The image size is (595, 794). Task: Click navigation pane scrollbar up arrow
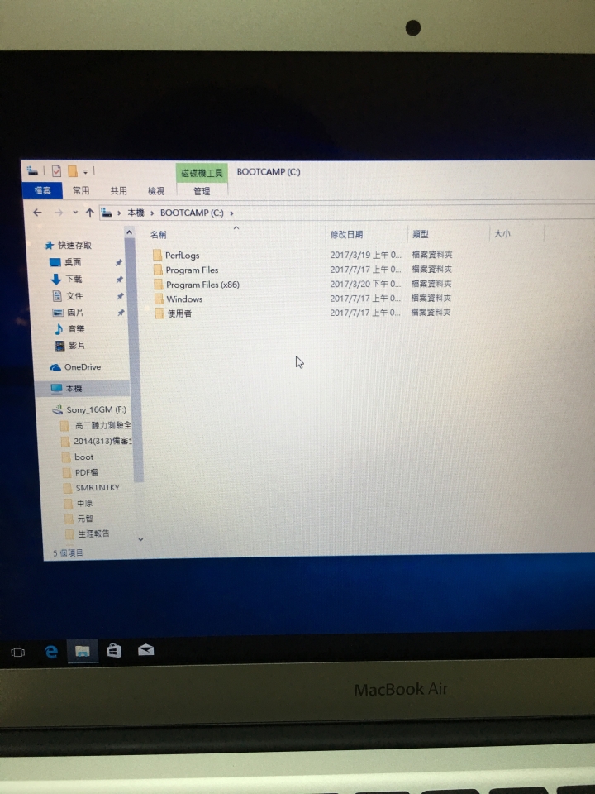point(130,232)
